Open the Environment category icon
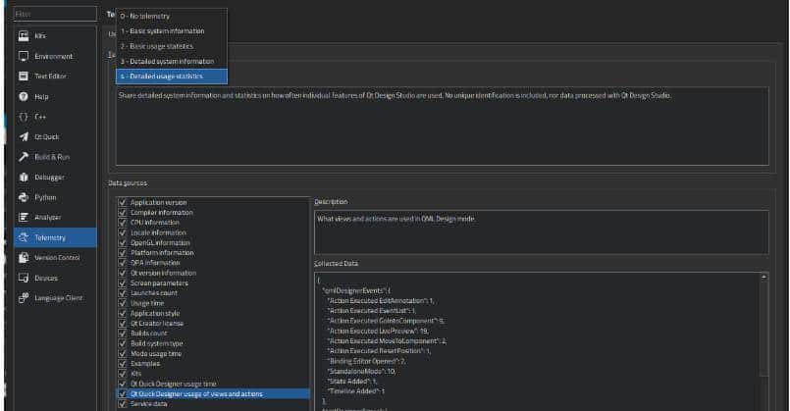The height and width of the screenshot is (411, 790). 24,56
